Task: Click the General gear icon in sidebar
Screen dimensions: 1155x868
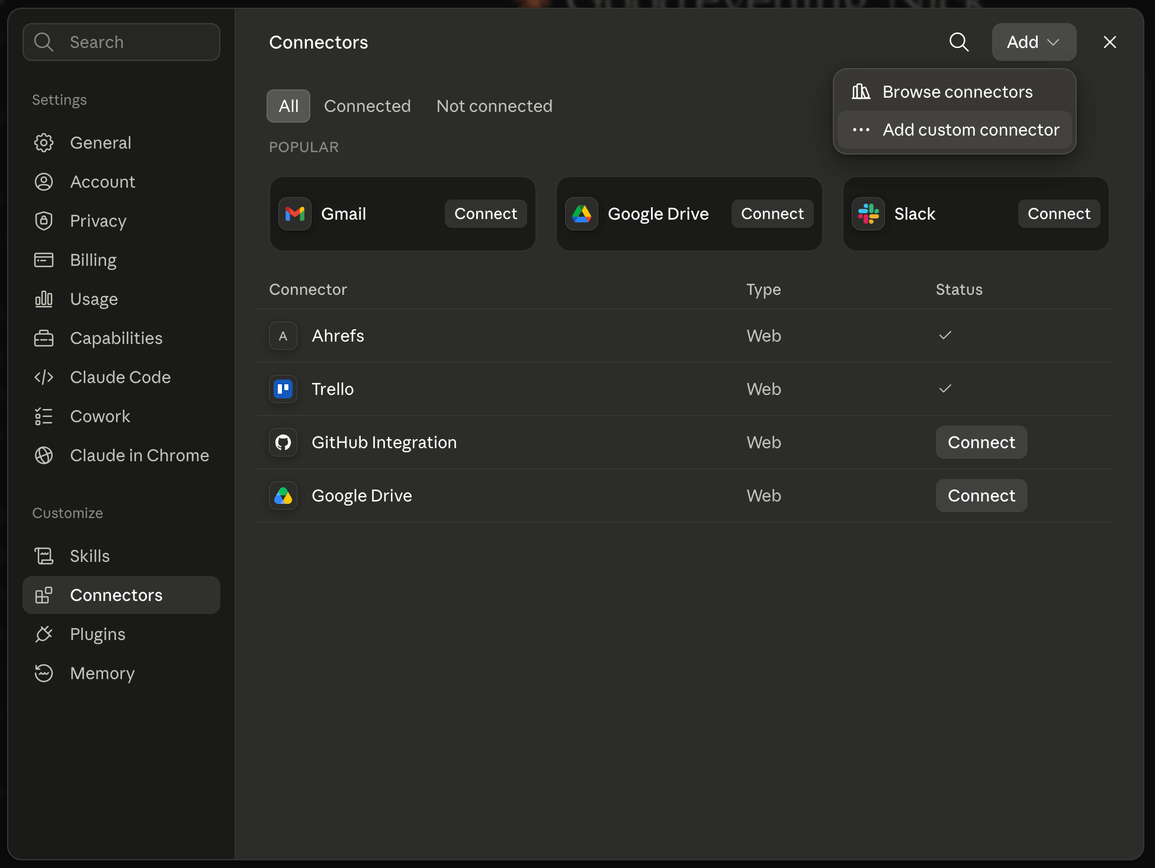Action: (x=44, y=143)
